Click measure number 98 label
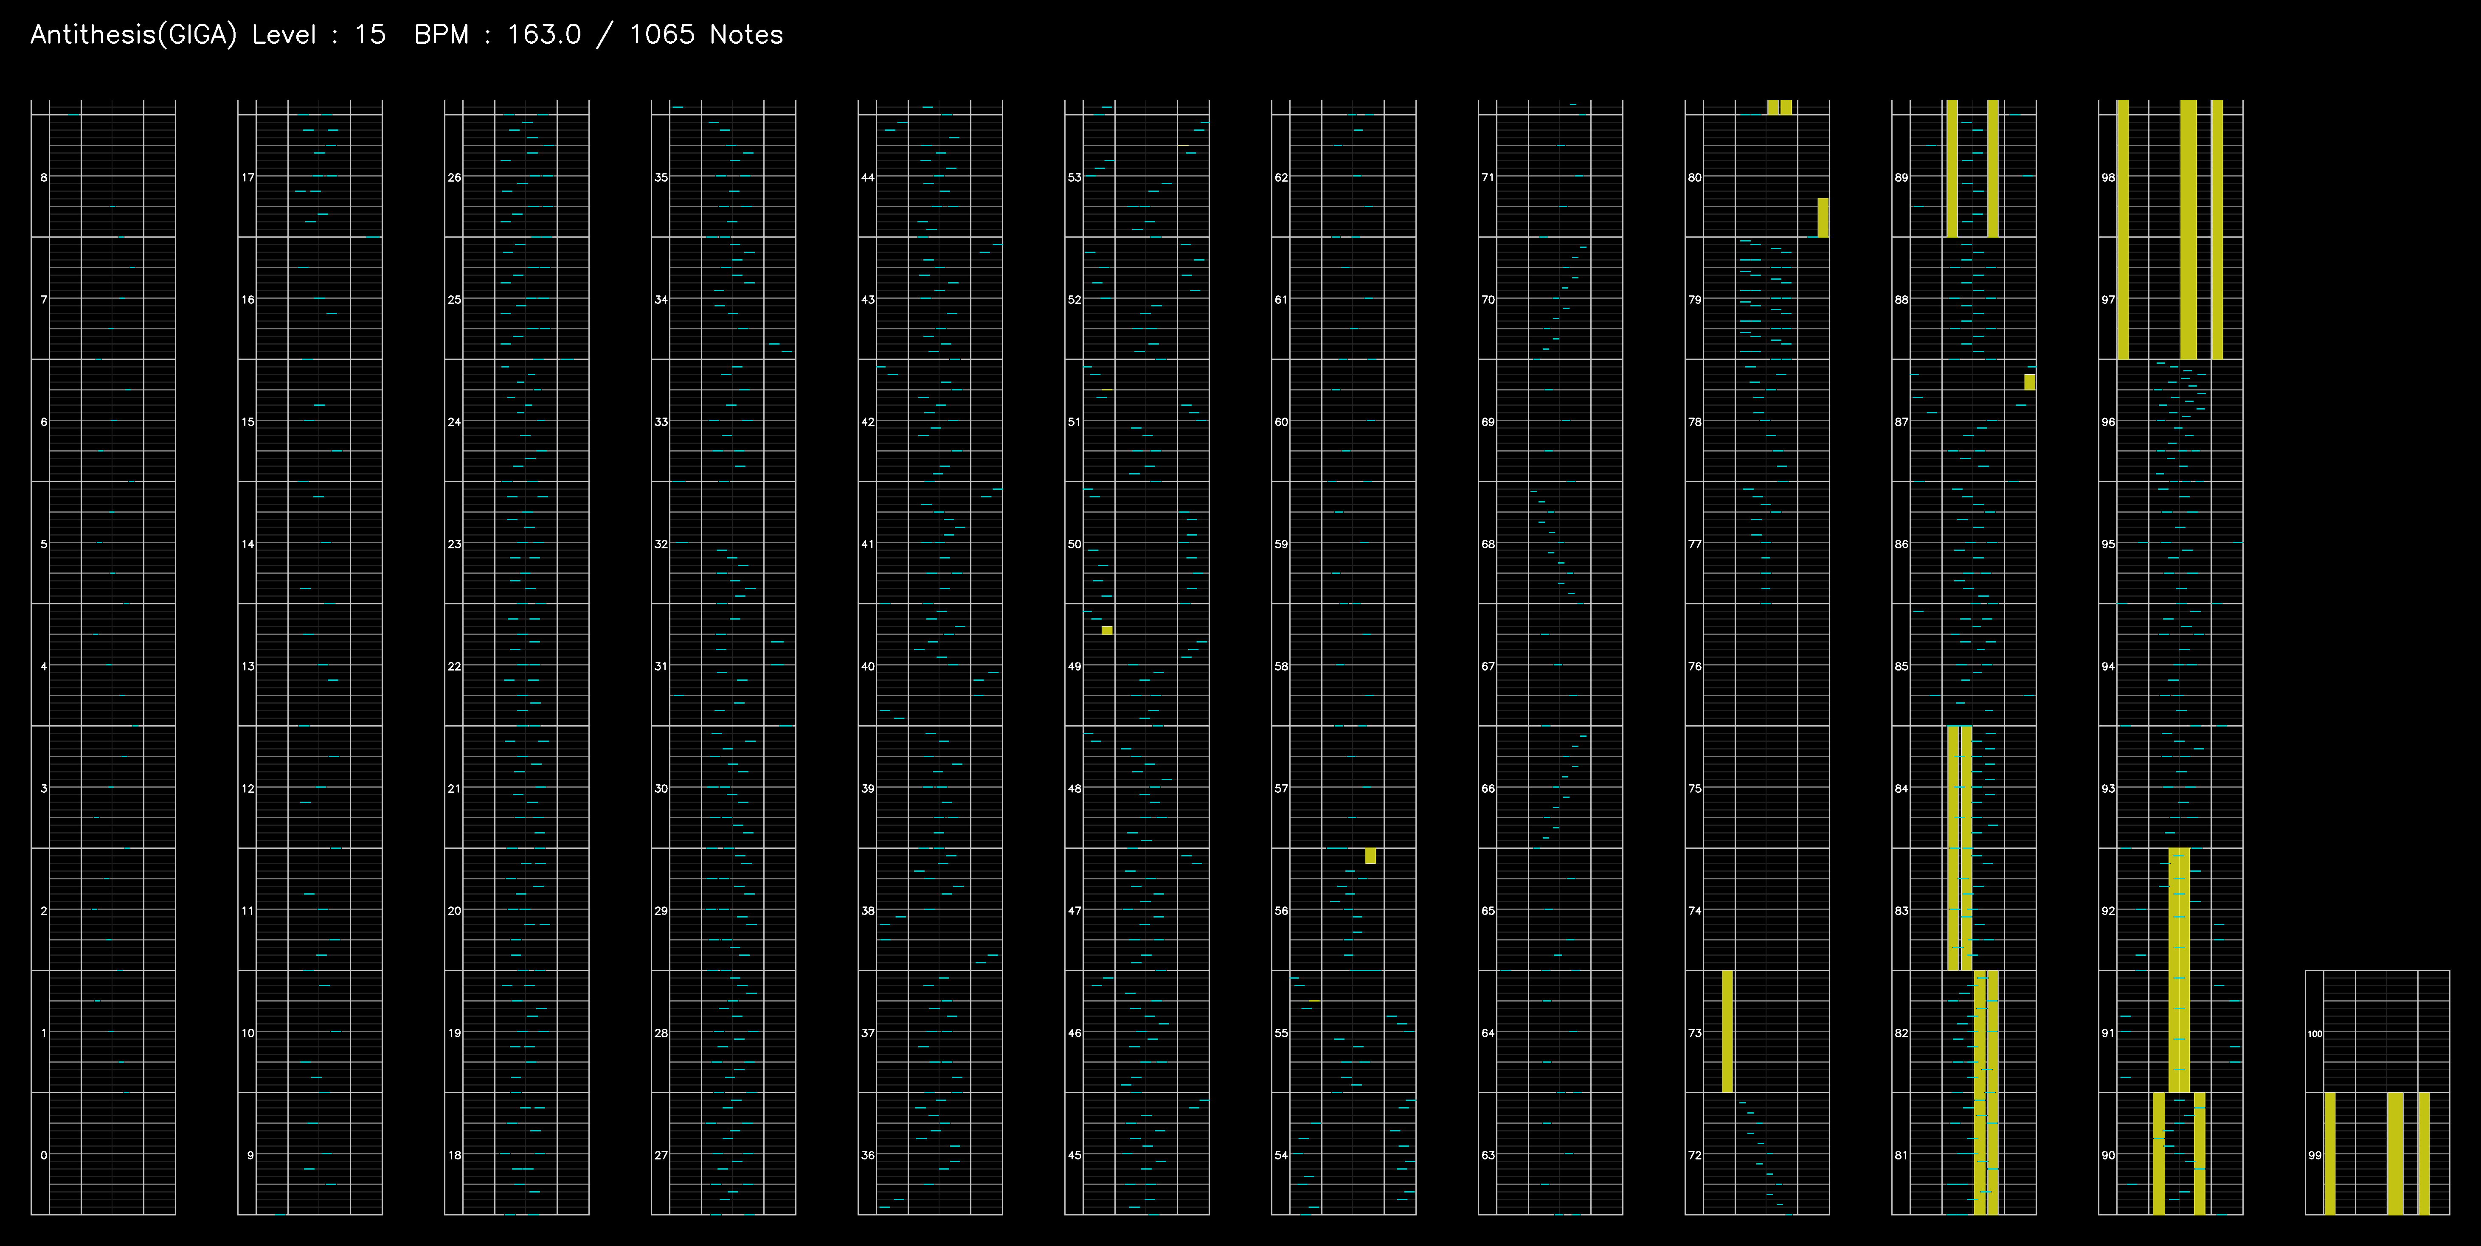2481x1246 pixels. (2108, 177)
